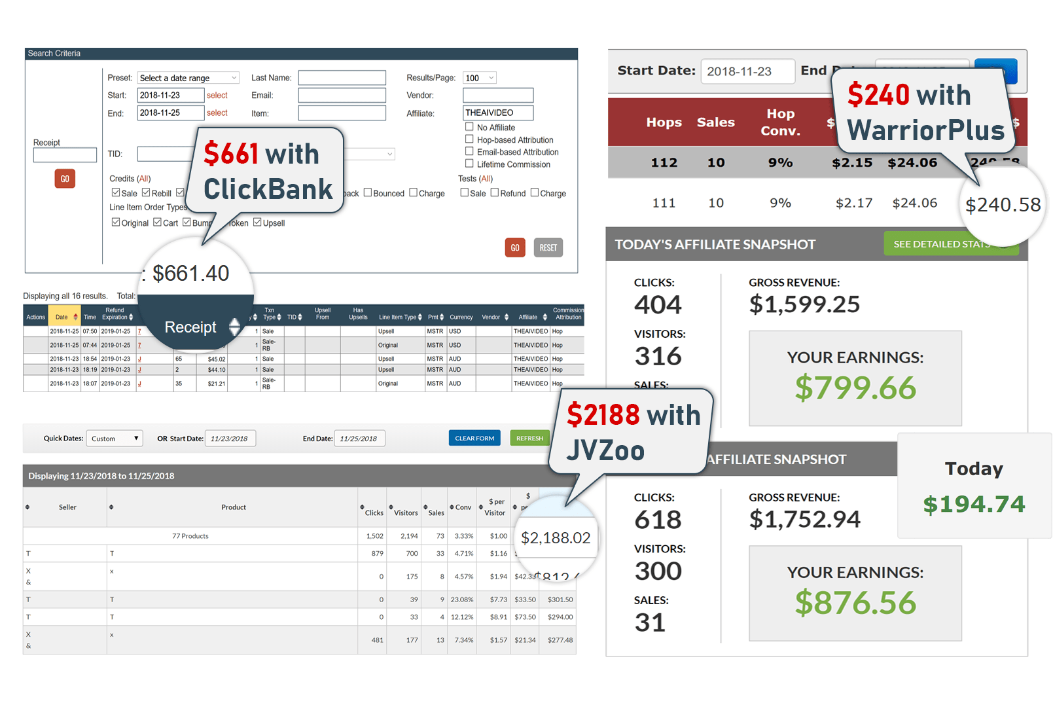Image resolution: width=1053 pixels, height=703 pixels.
Task: Click the $1,599.25 gross revenue value
Action: tap(804, 304)
